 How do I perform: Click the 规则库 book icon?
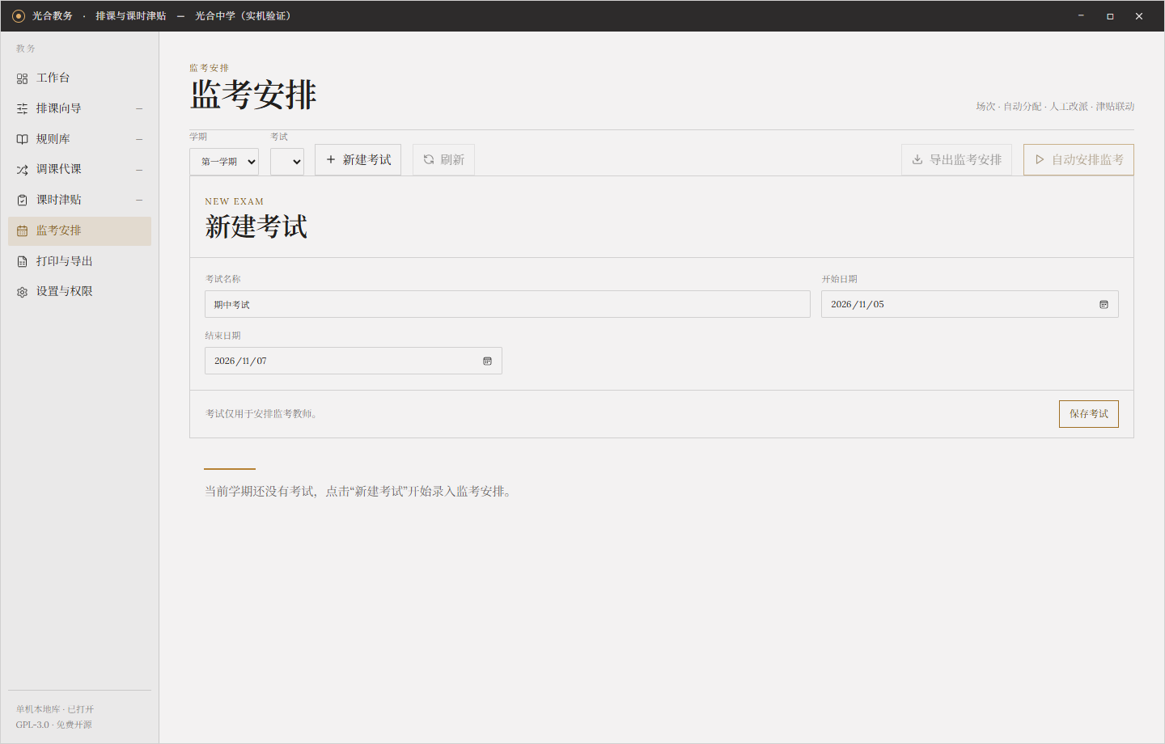pos(22,139)
